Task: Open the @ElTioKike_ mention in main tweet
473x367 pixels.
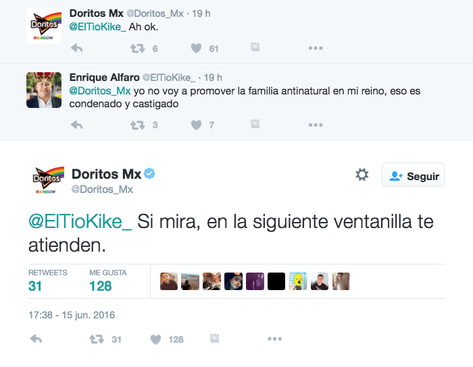Action: pos(80,223)
